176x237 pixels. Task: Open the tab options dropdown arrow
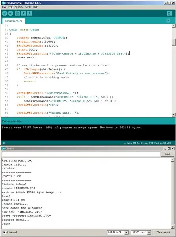point(168,21)
